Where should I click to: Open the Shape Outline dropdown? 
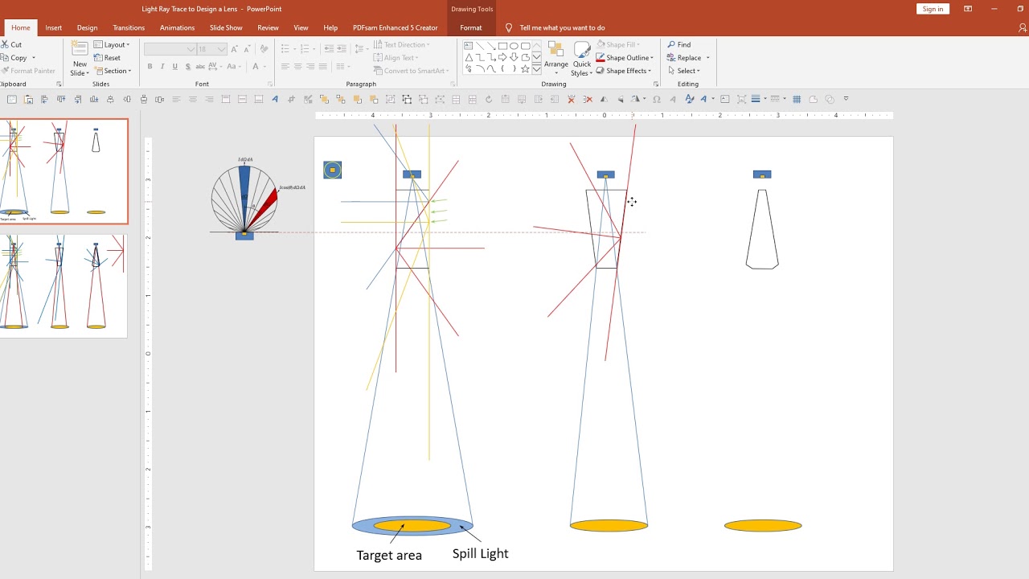pos(625,58)
